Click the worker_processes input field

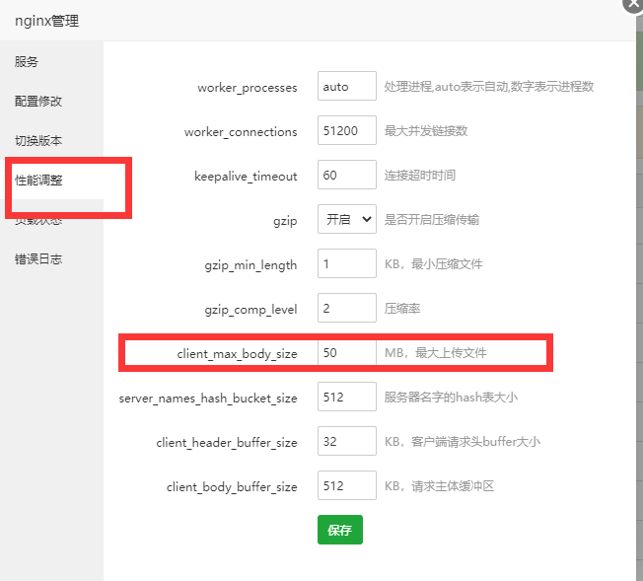point(346,86)
